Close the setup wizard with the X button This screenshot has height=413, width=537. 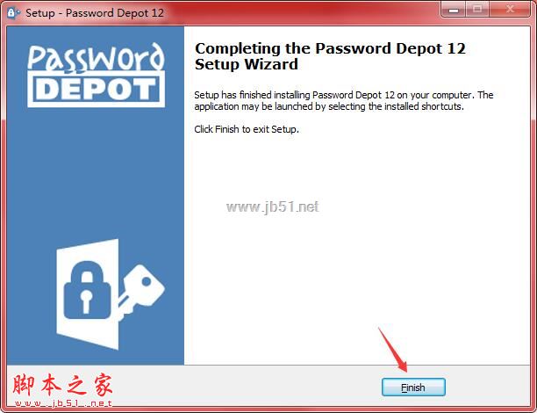pyautogui.click(x=510, y=10)
